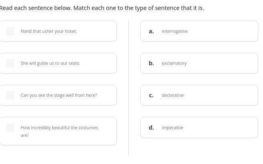The width and height of the screenshot is (263, 164).
Task: Click the answer box beside "How incredibly beautiful"
Action: pos(10,128)
